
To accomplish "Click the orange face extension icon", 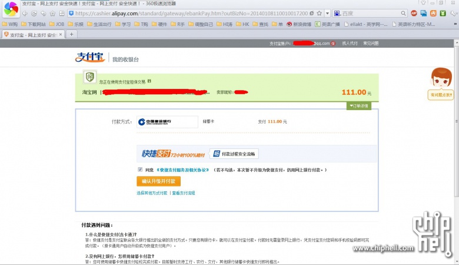I will (x=433, y=13).
